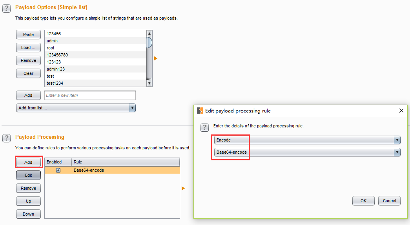This screenshot has width=410, height=225.
Task: Select payload test in list
Action: pyautogui.click(x=95, y=76)
